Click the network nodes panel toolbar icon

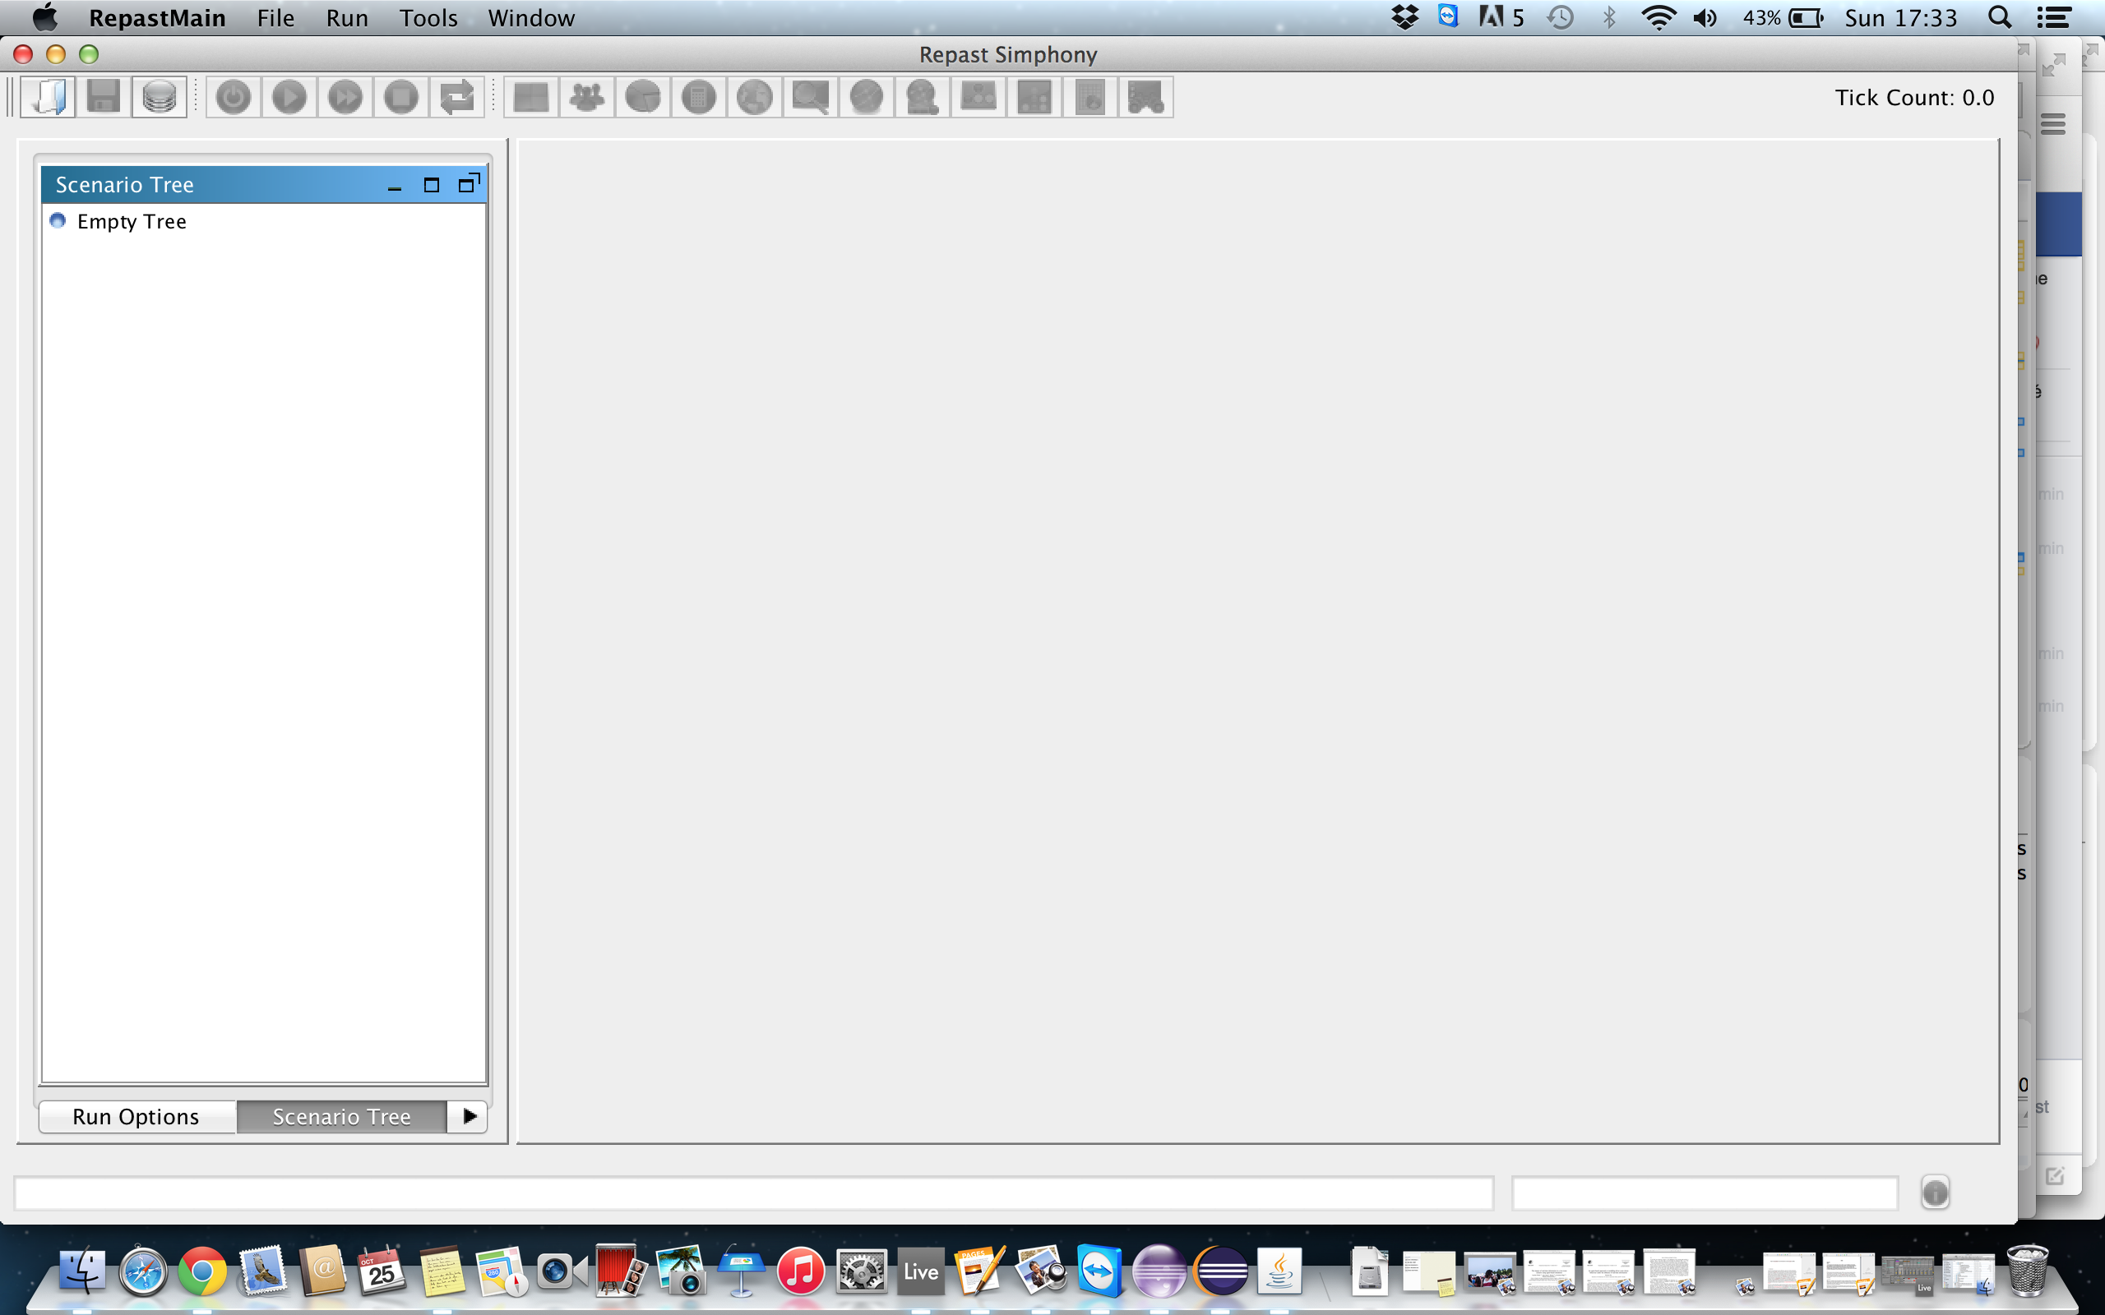(x=978, y=96)
